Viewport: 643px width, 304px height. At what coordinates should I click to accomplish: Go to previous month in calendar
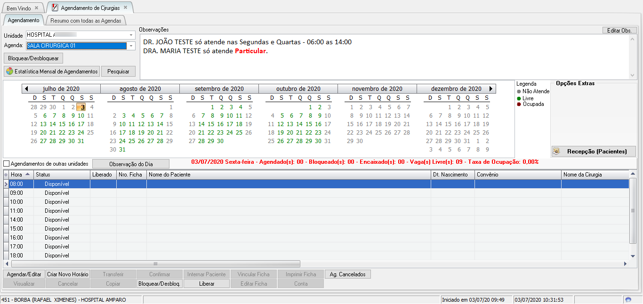click(x=27, y=88)
